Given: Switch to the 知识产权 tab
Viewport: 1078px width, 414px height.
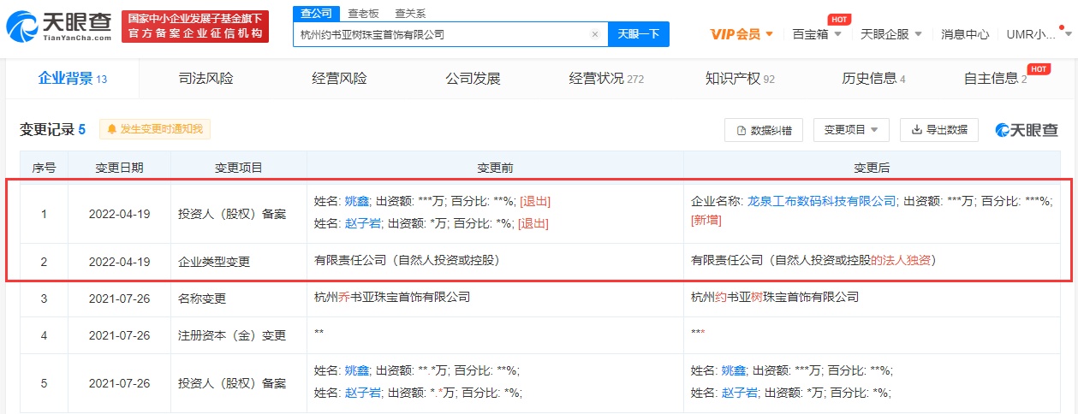Looking at the screenshot, I should (740, 79).
